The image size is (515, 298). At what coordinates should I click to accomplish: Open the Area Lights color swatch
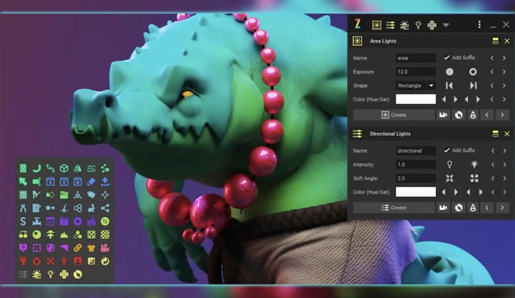pos(416,99)
